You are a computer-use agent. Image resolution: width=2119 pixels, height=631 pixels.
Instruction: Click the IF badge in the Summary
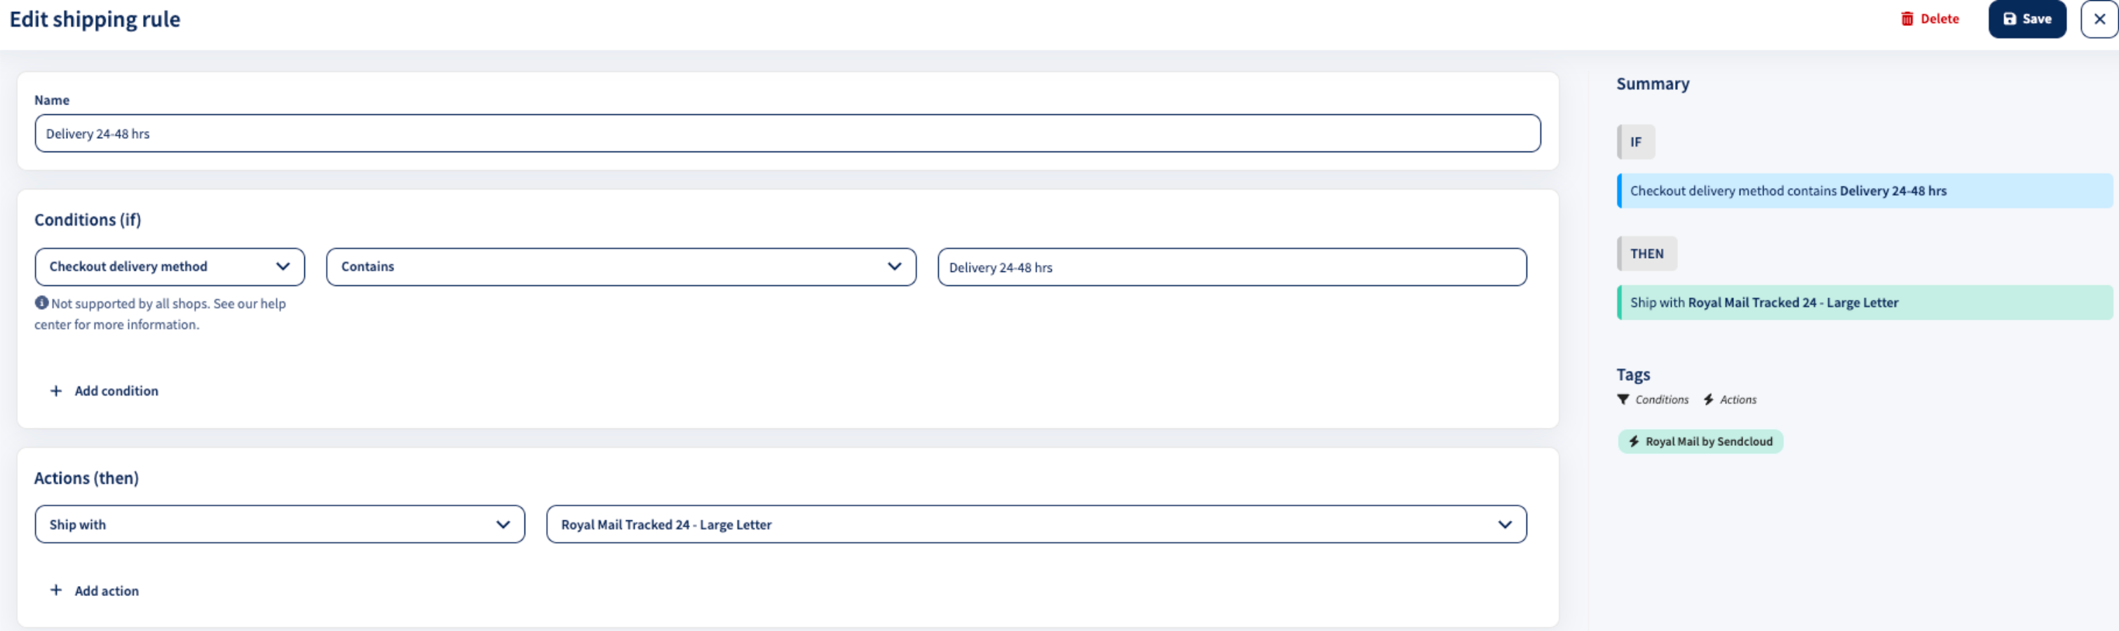point(1635,142)
